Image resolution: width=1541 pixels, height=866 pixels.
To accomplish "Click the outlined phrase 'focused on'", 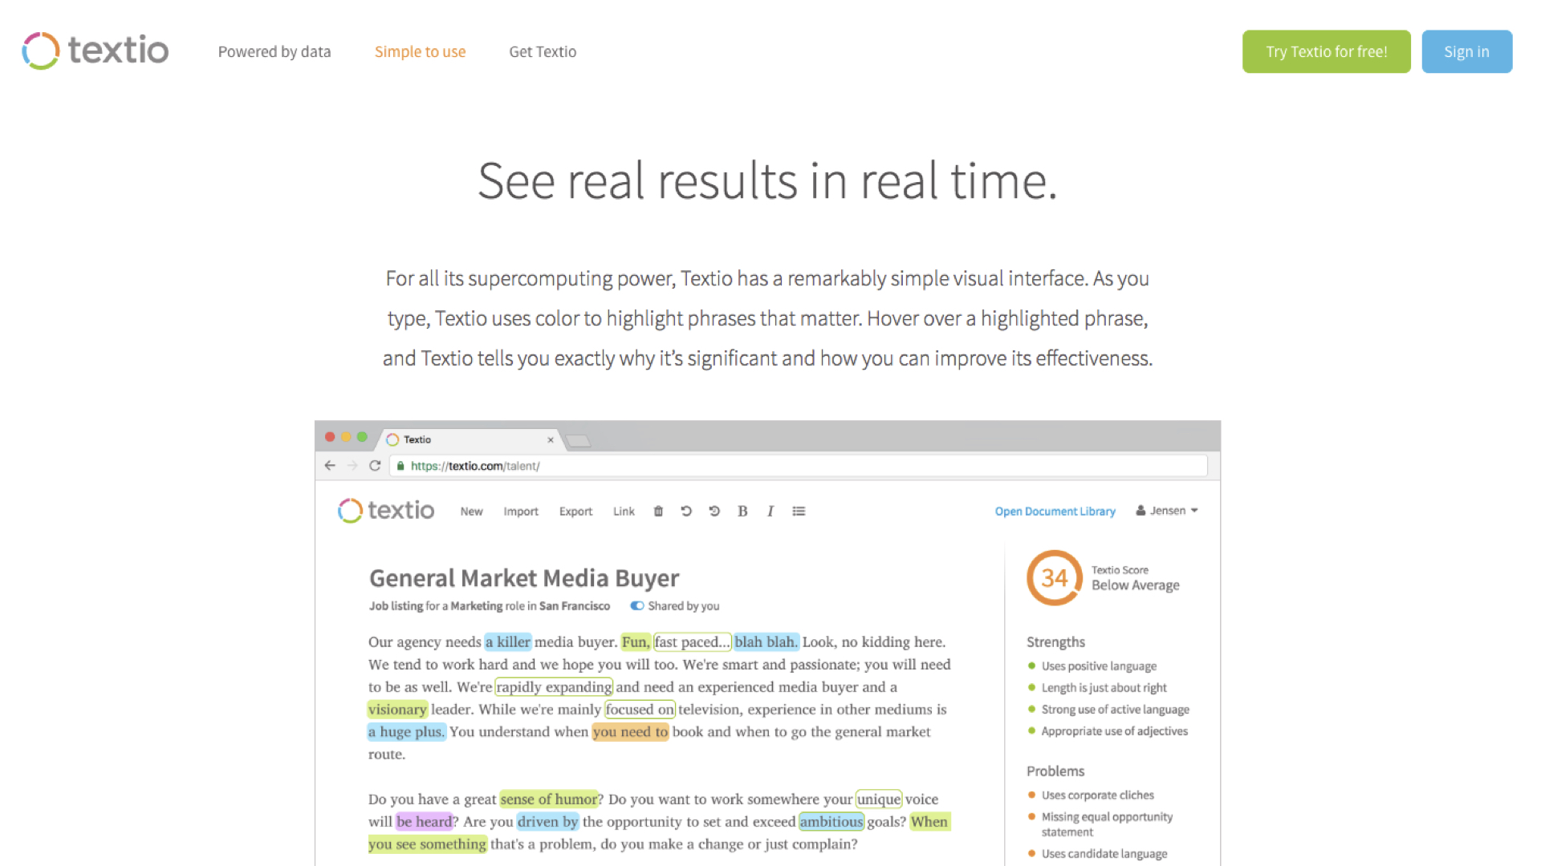I will coord(640,709).
